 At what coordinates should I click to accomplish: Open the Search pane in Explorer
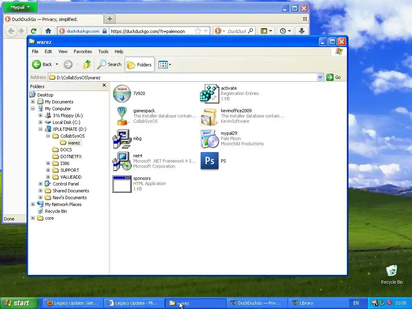(109, 64)
